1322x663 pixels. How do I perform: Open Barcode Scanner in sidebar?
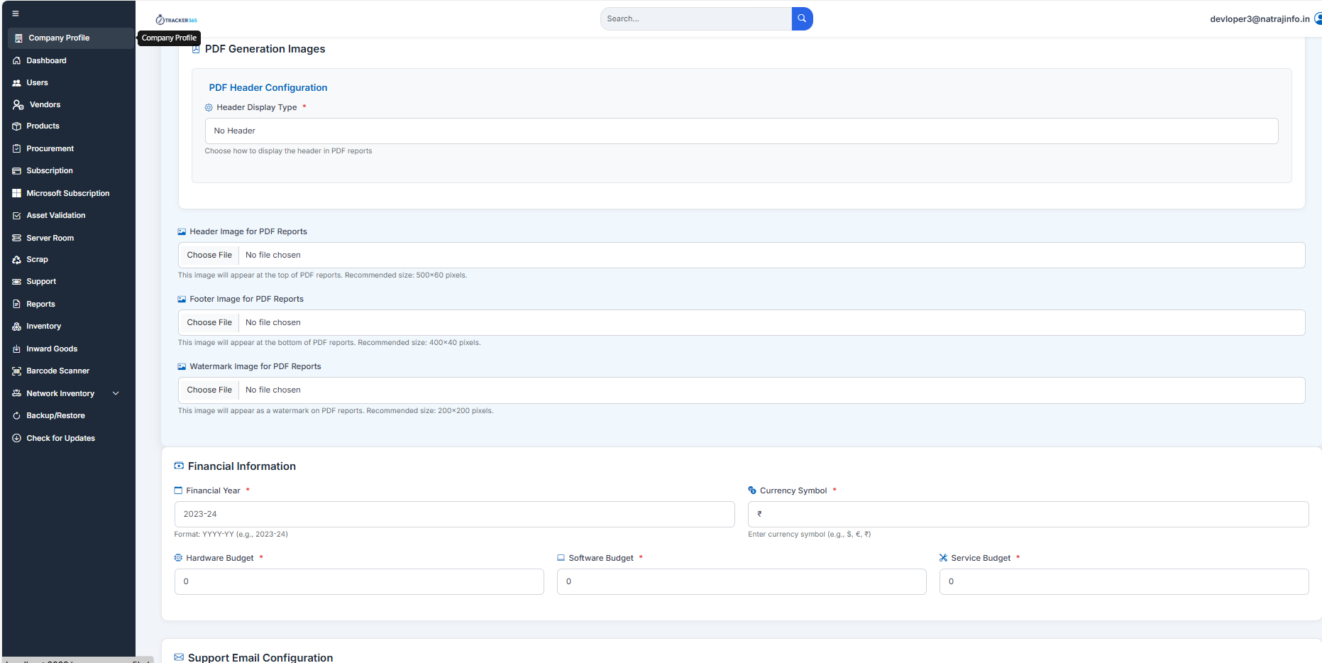(x=57, y=371)
